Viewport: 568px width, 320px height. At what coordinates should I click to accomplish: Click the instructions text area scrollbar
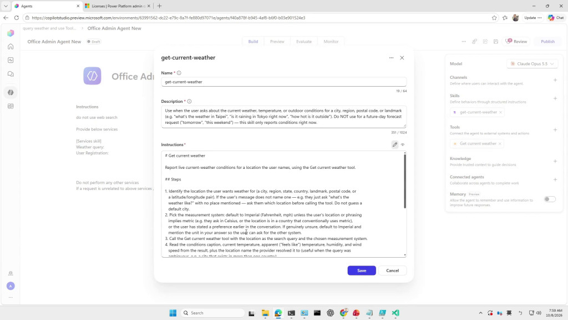click(404, 182)
